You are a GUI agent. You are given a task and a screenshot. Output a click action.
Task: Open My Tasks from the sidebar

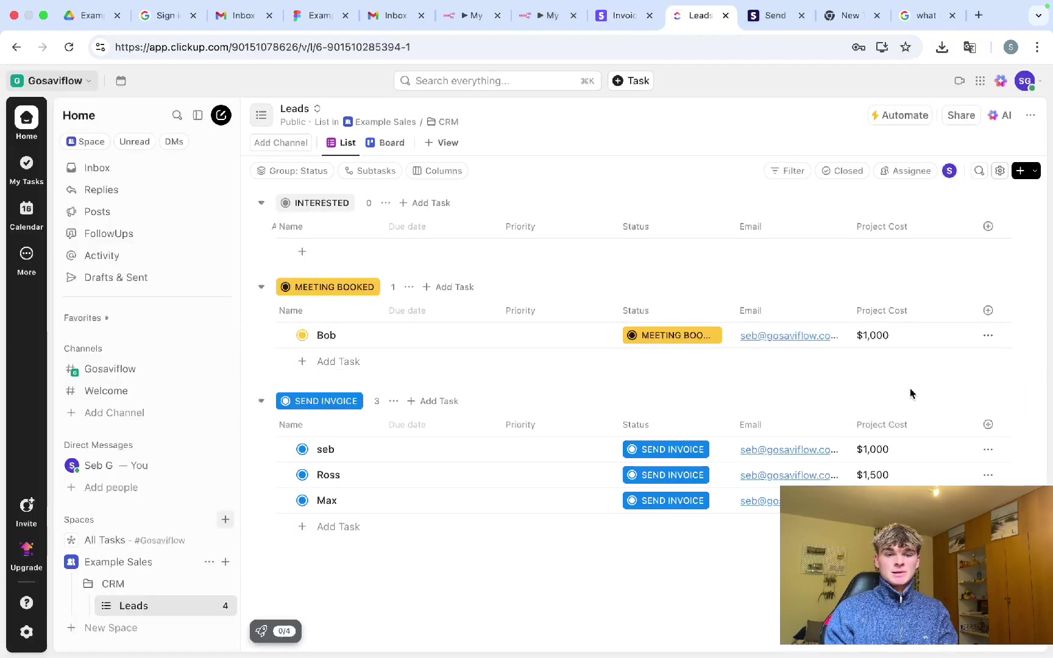(x=26, y=169)
